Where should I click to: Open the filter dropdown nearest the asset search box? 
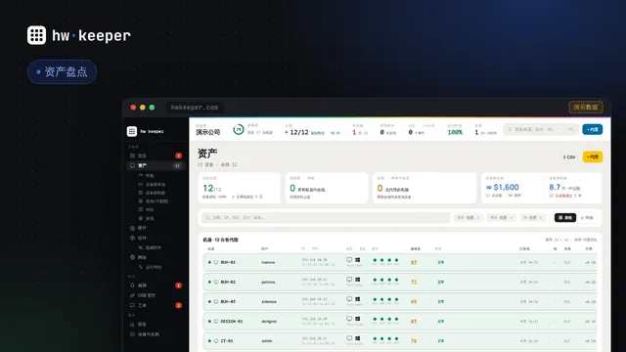coord(469,217)
